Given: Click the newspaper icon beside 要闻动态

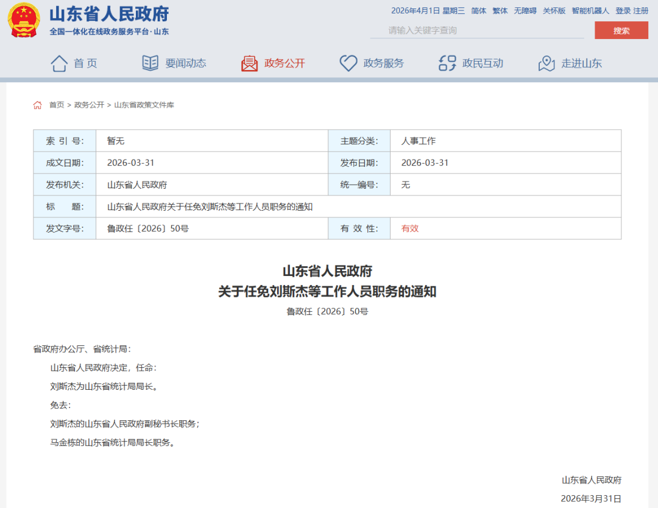Looking at the screenshot, I should point(150,63).
